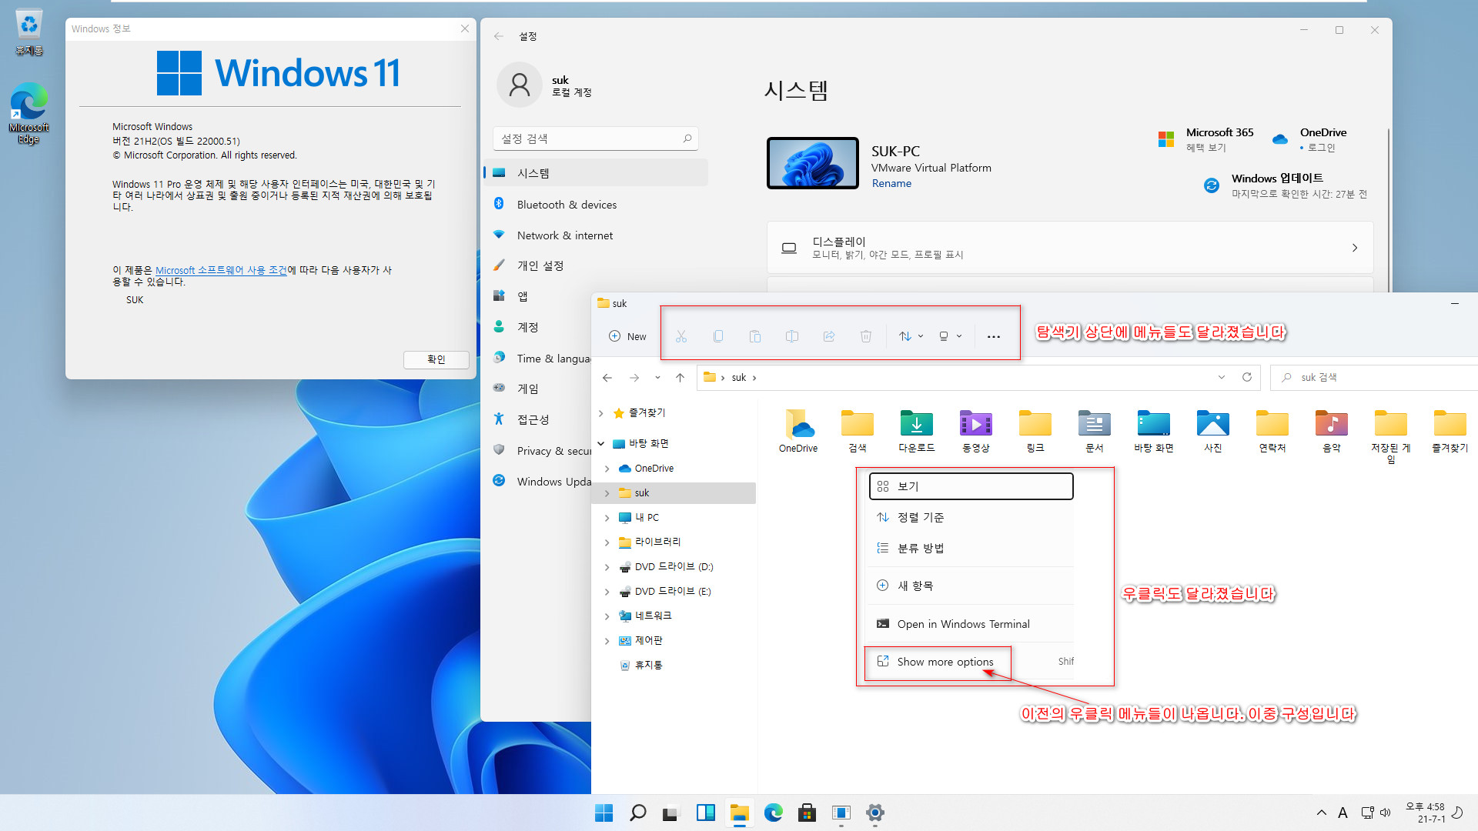Open the 연락처 folder
The height and width of the screenshot is (831, 1478).
1272,431
